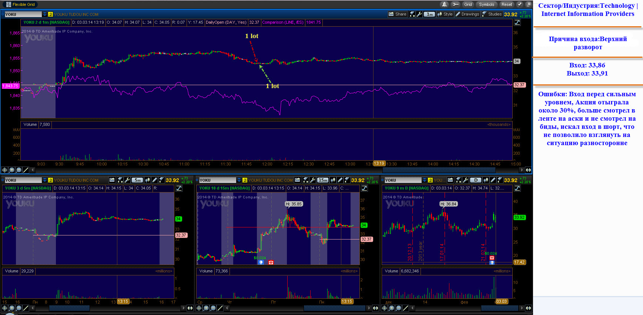Click the 13:19 time marker on 1m chart
The height and width of the screenshot is (315, 643).
[x=379, y=164]
